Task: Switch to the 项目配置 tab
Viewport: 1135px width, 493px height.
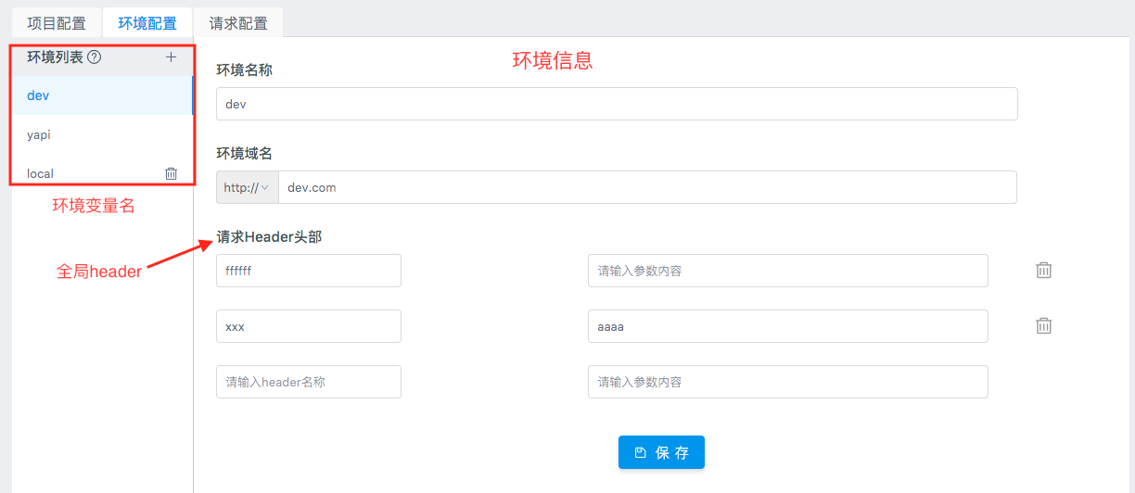Action: (x=55, y=23)
